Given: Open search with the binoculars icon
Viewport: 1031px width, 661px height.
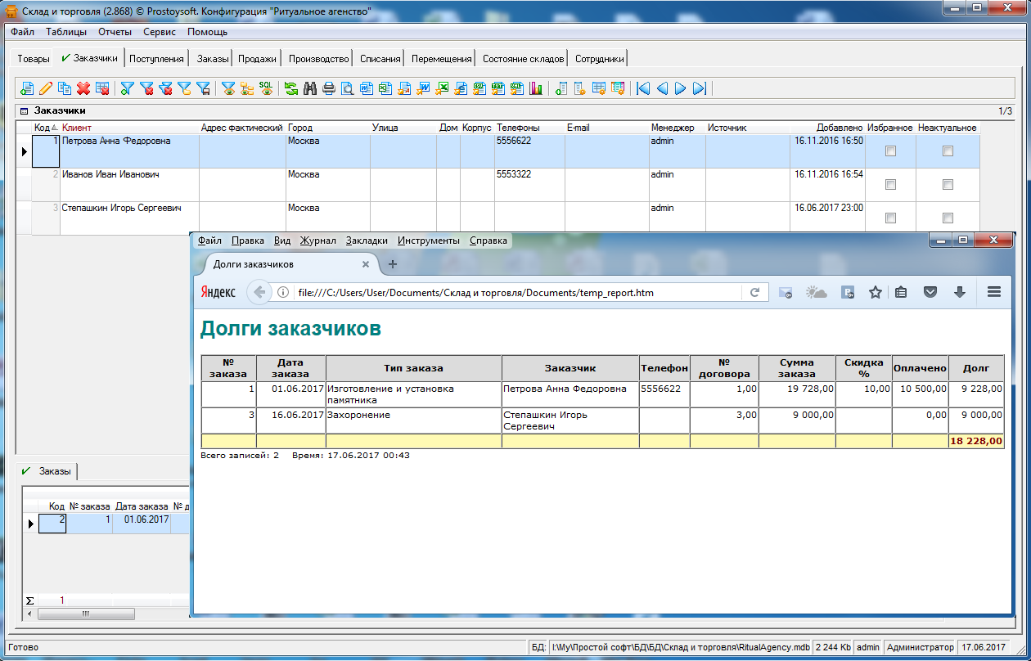Looking at the screenshot, I should point(310,88).
